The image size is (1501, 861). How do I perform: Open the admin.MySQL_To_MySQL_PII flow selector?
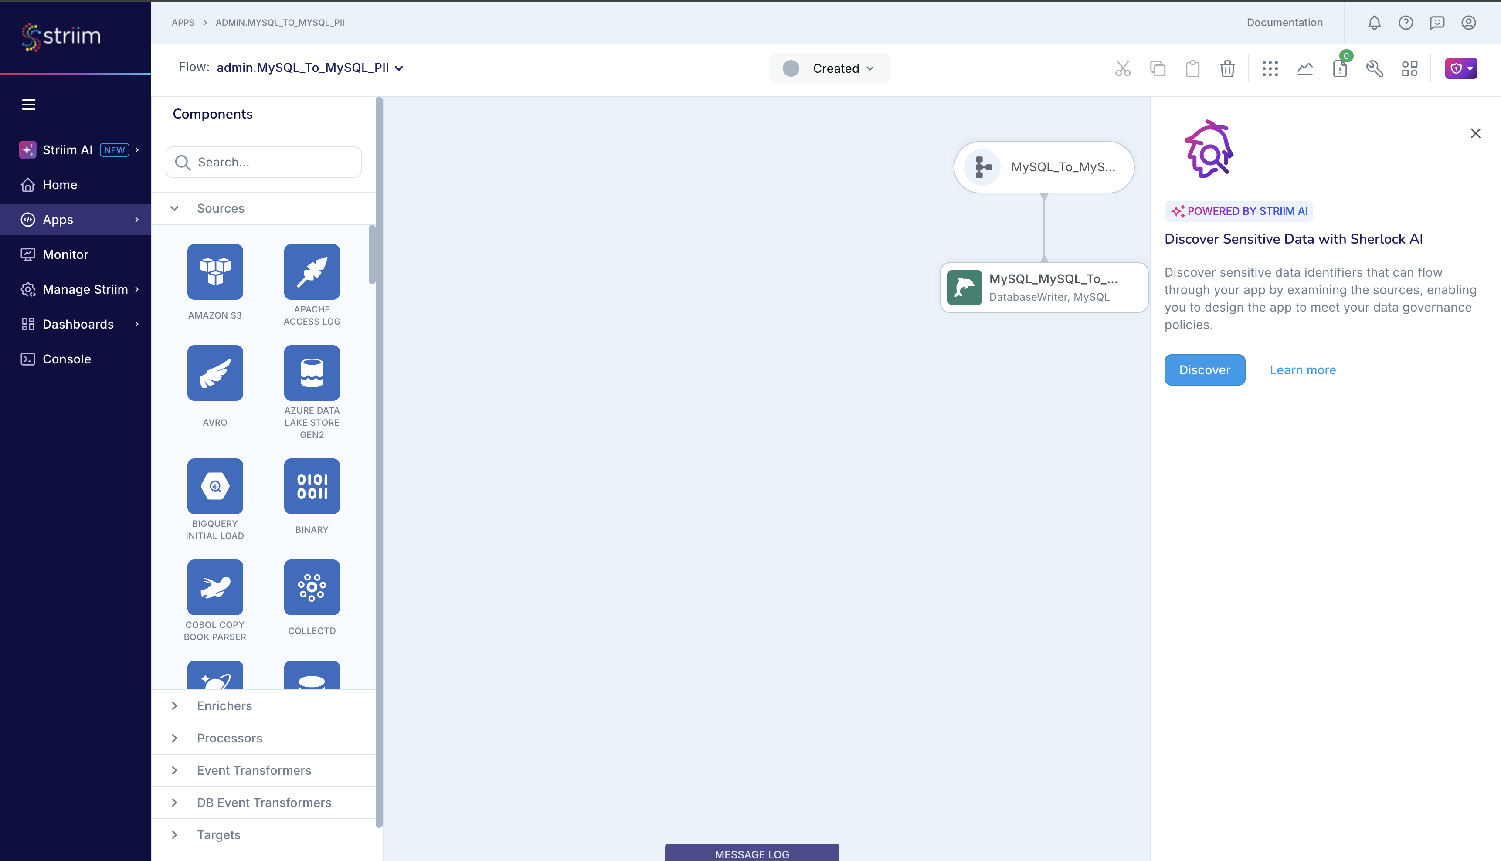pyautogui.click(x=309, y=68)
